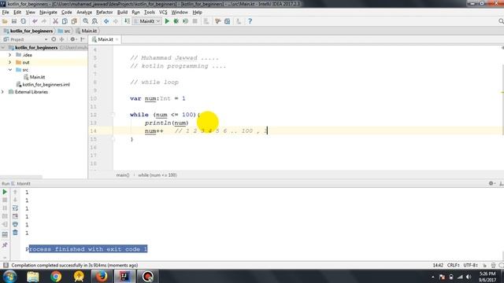Open the Project panel gear settings
This screenshot has height=283, width=504.
(73, 39)
